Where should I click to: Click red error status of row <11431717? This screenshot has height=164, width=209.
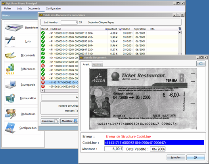[43, 82]
